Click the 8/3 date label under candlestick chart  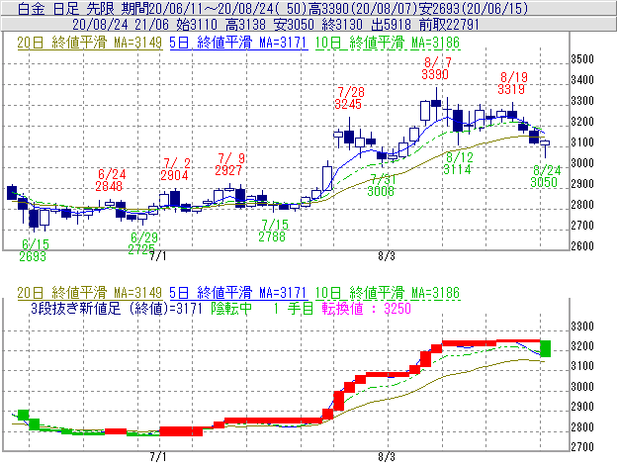387,256
